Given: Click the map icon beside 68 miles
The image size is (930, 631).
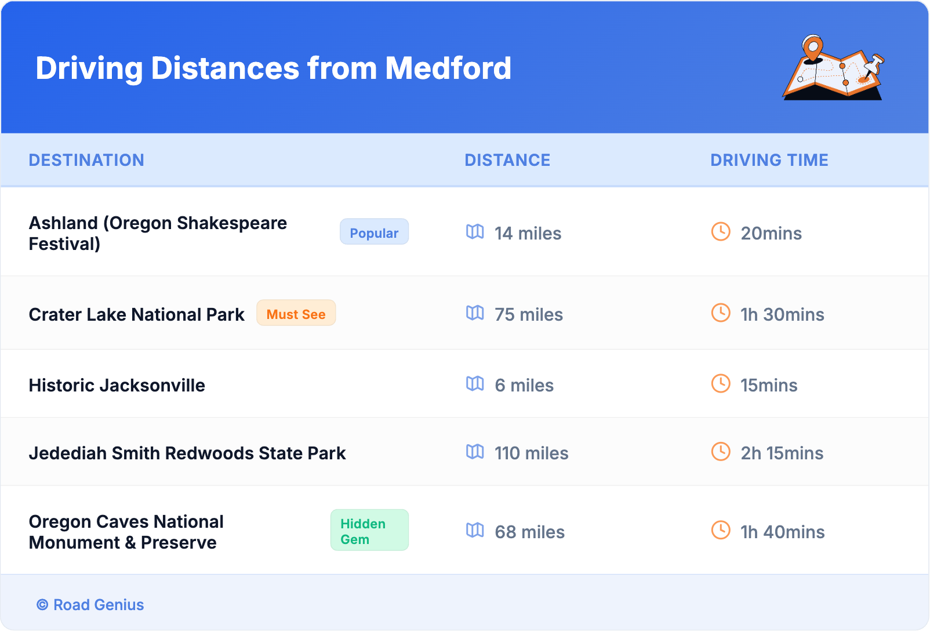Looking at the screenshot, I should tap(475, 531).
